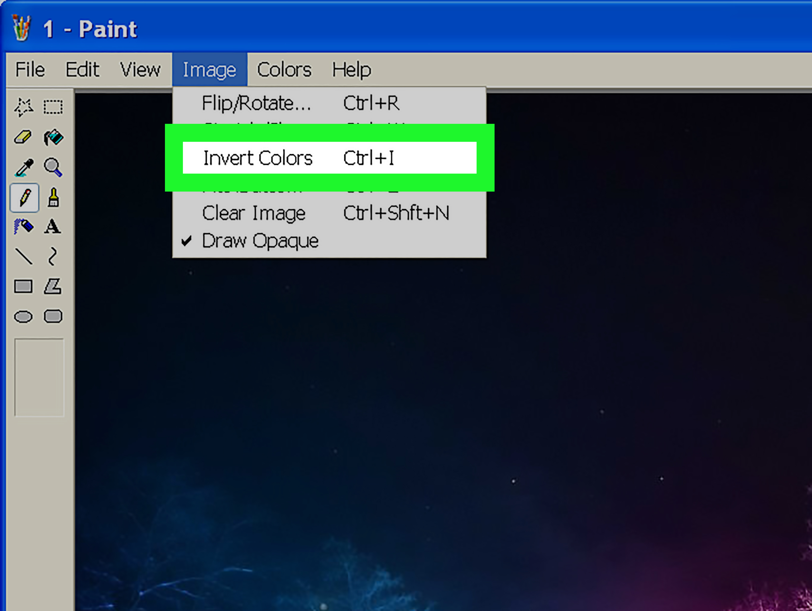Image resolution: width=812 pixels, height=611 pixels.
Task: Click Invert Colors menu item
Action: click(329, 159)
